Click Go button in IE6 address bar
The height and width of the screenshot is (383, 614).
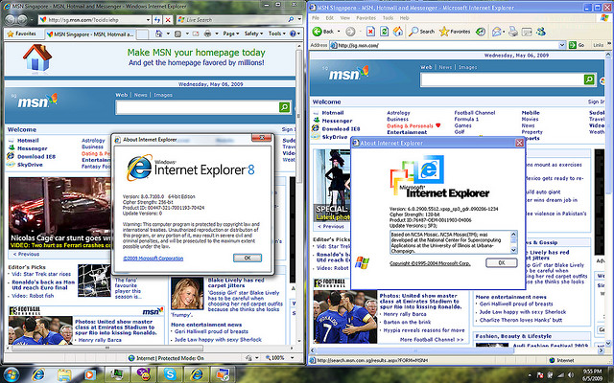pyautogui.click(x=577, y=45)
